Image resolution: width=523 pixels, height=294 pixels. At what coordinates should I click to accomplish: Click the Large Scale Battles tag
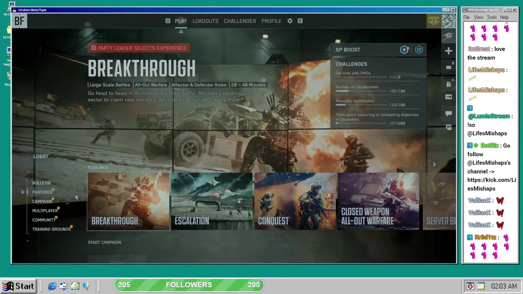(110, 85)
